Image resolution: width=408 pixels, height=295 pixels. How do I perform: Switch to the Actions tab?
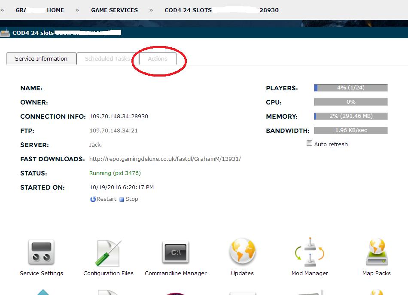pos(158,59)
